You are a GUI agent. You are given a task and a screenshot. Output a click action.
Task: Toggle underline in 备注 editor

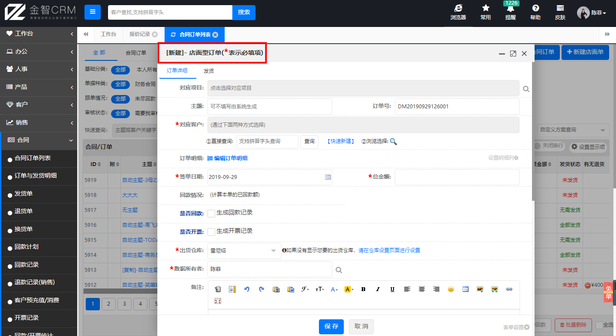click(392, 289)
